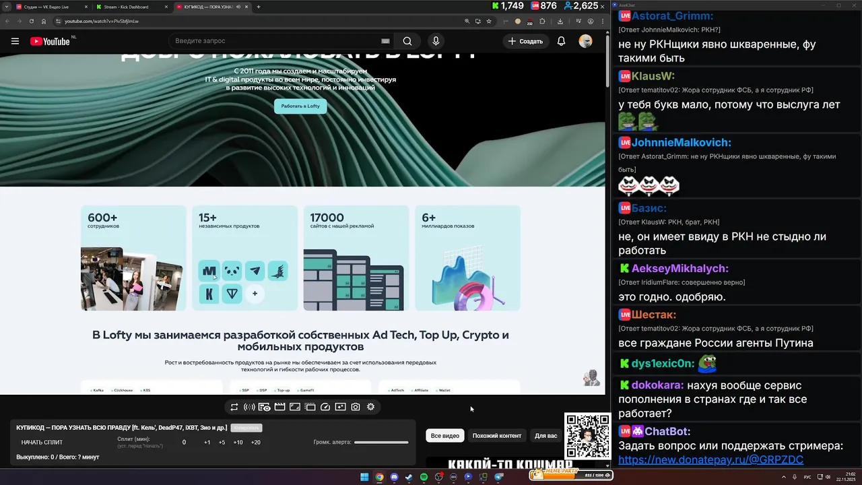The height and width of the screenshot is (485, 862).
Task: Open the YouTube account avatar menu
Action: [x=585, y=41]
